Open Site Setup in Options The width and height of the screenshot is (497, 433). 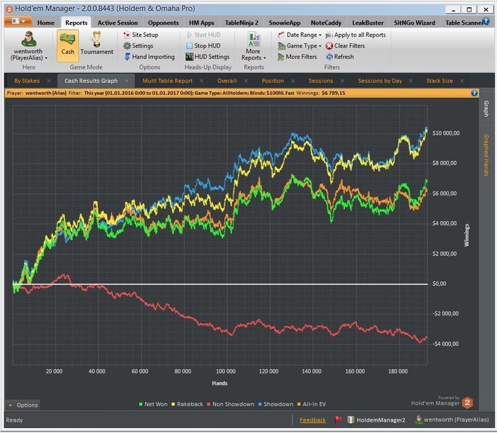pyautogui.click(x=144, y=35)
